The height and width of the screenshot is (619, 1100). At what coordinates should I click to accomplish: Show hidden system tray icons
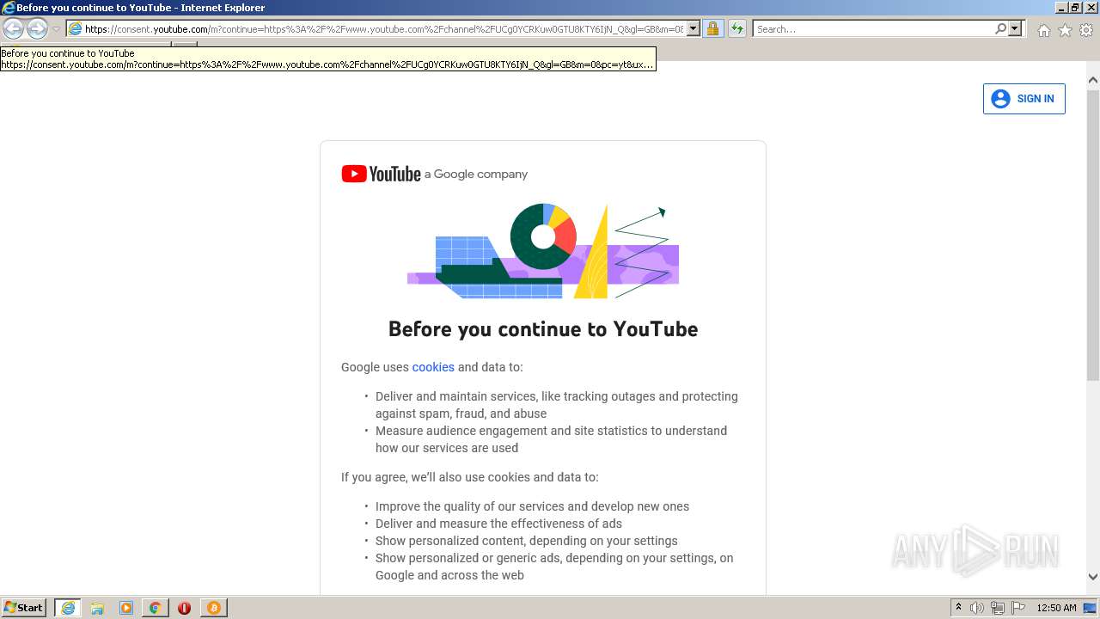pos(959,608)
